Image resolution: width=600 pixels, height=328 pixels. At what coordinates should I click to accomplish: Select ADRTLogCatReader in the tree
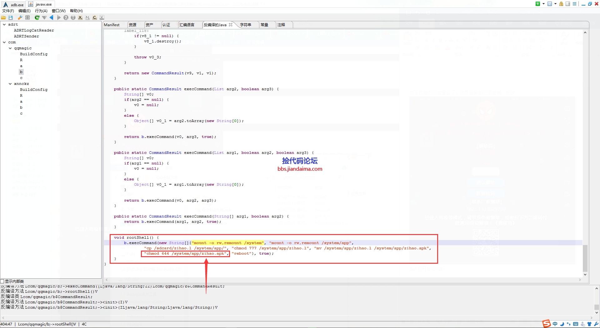[34, 30]
